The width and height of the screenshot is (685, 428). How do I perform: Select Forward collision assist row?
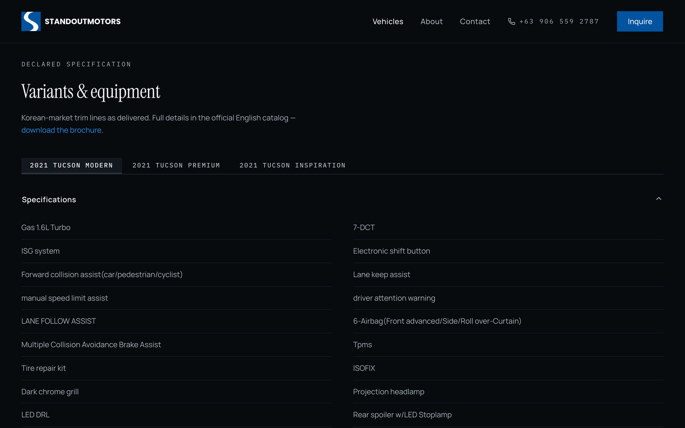click(176, 275)
